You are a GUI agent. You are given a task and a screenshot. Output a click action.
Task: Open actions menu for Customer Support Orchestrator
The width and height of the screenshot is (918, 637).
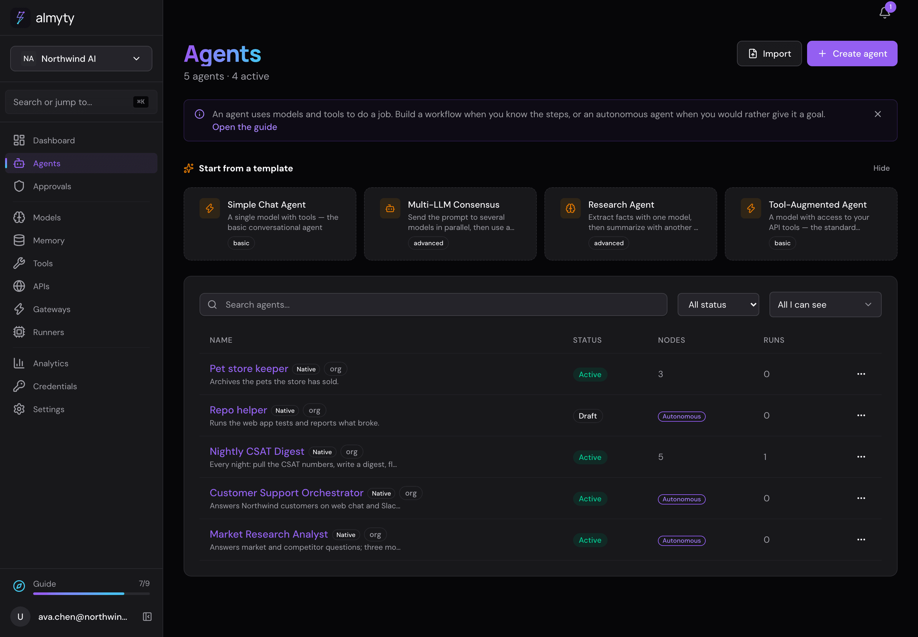861,498
